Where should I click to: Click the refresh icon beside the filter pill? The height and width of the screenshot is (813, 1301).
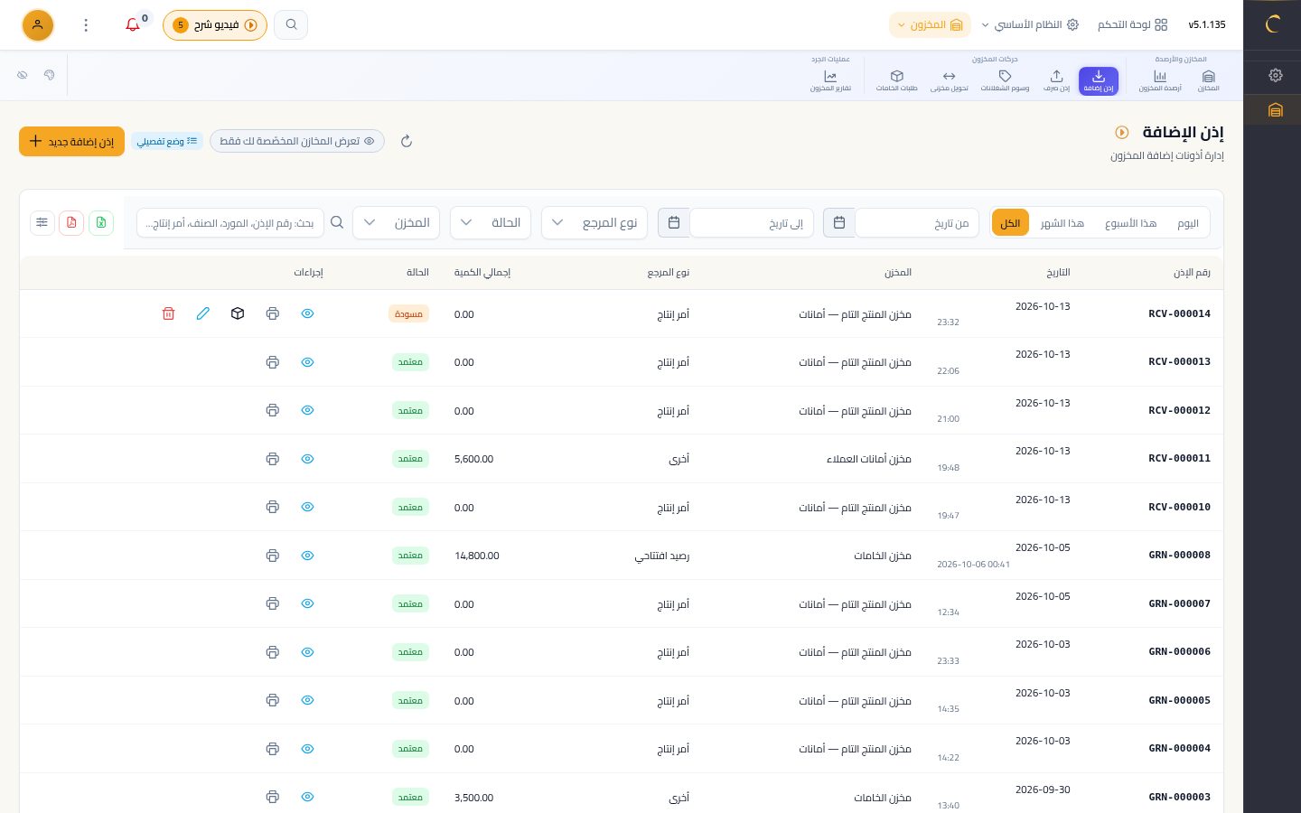407,141
